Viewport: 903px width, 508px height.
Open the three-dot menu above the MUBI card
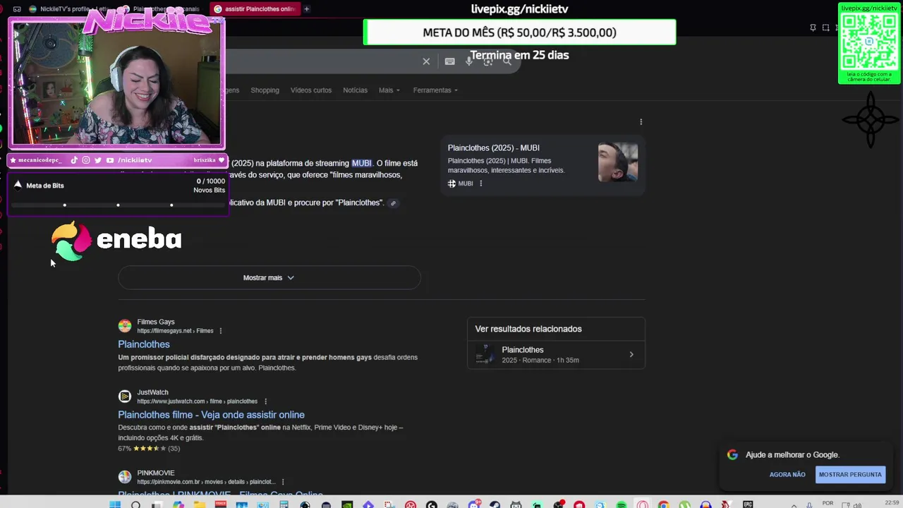coord(641,122)
